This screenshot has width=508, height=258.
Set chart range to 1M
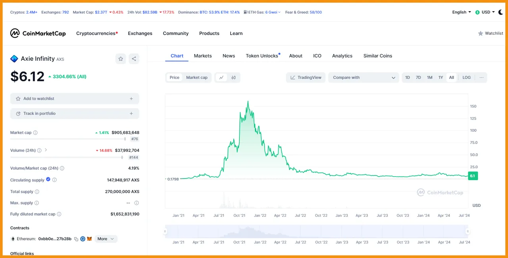tap(429, 77)
